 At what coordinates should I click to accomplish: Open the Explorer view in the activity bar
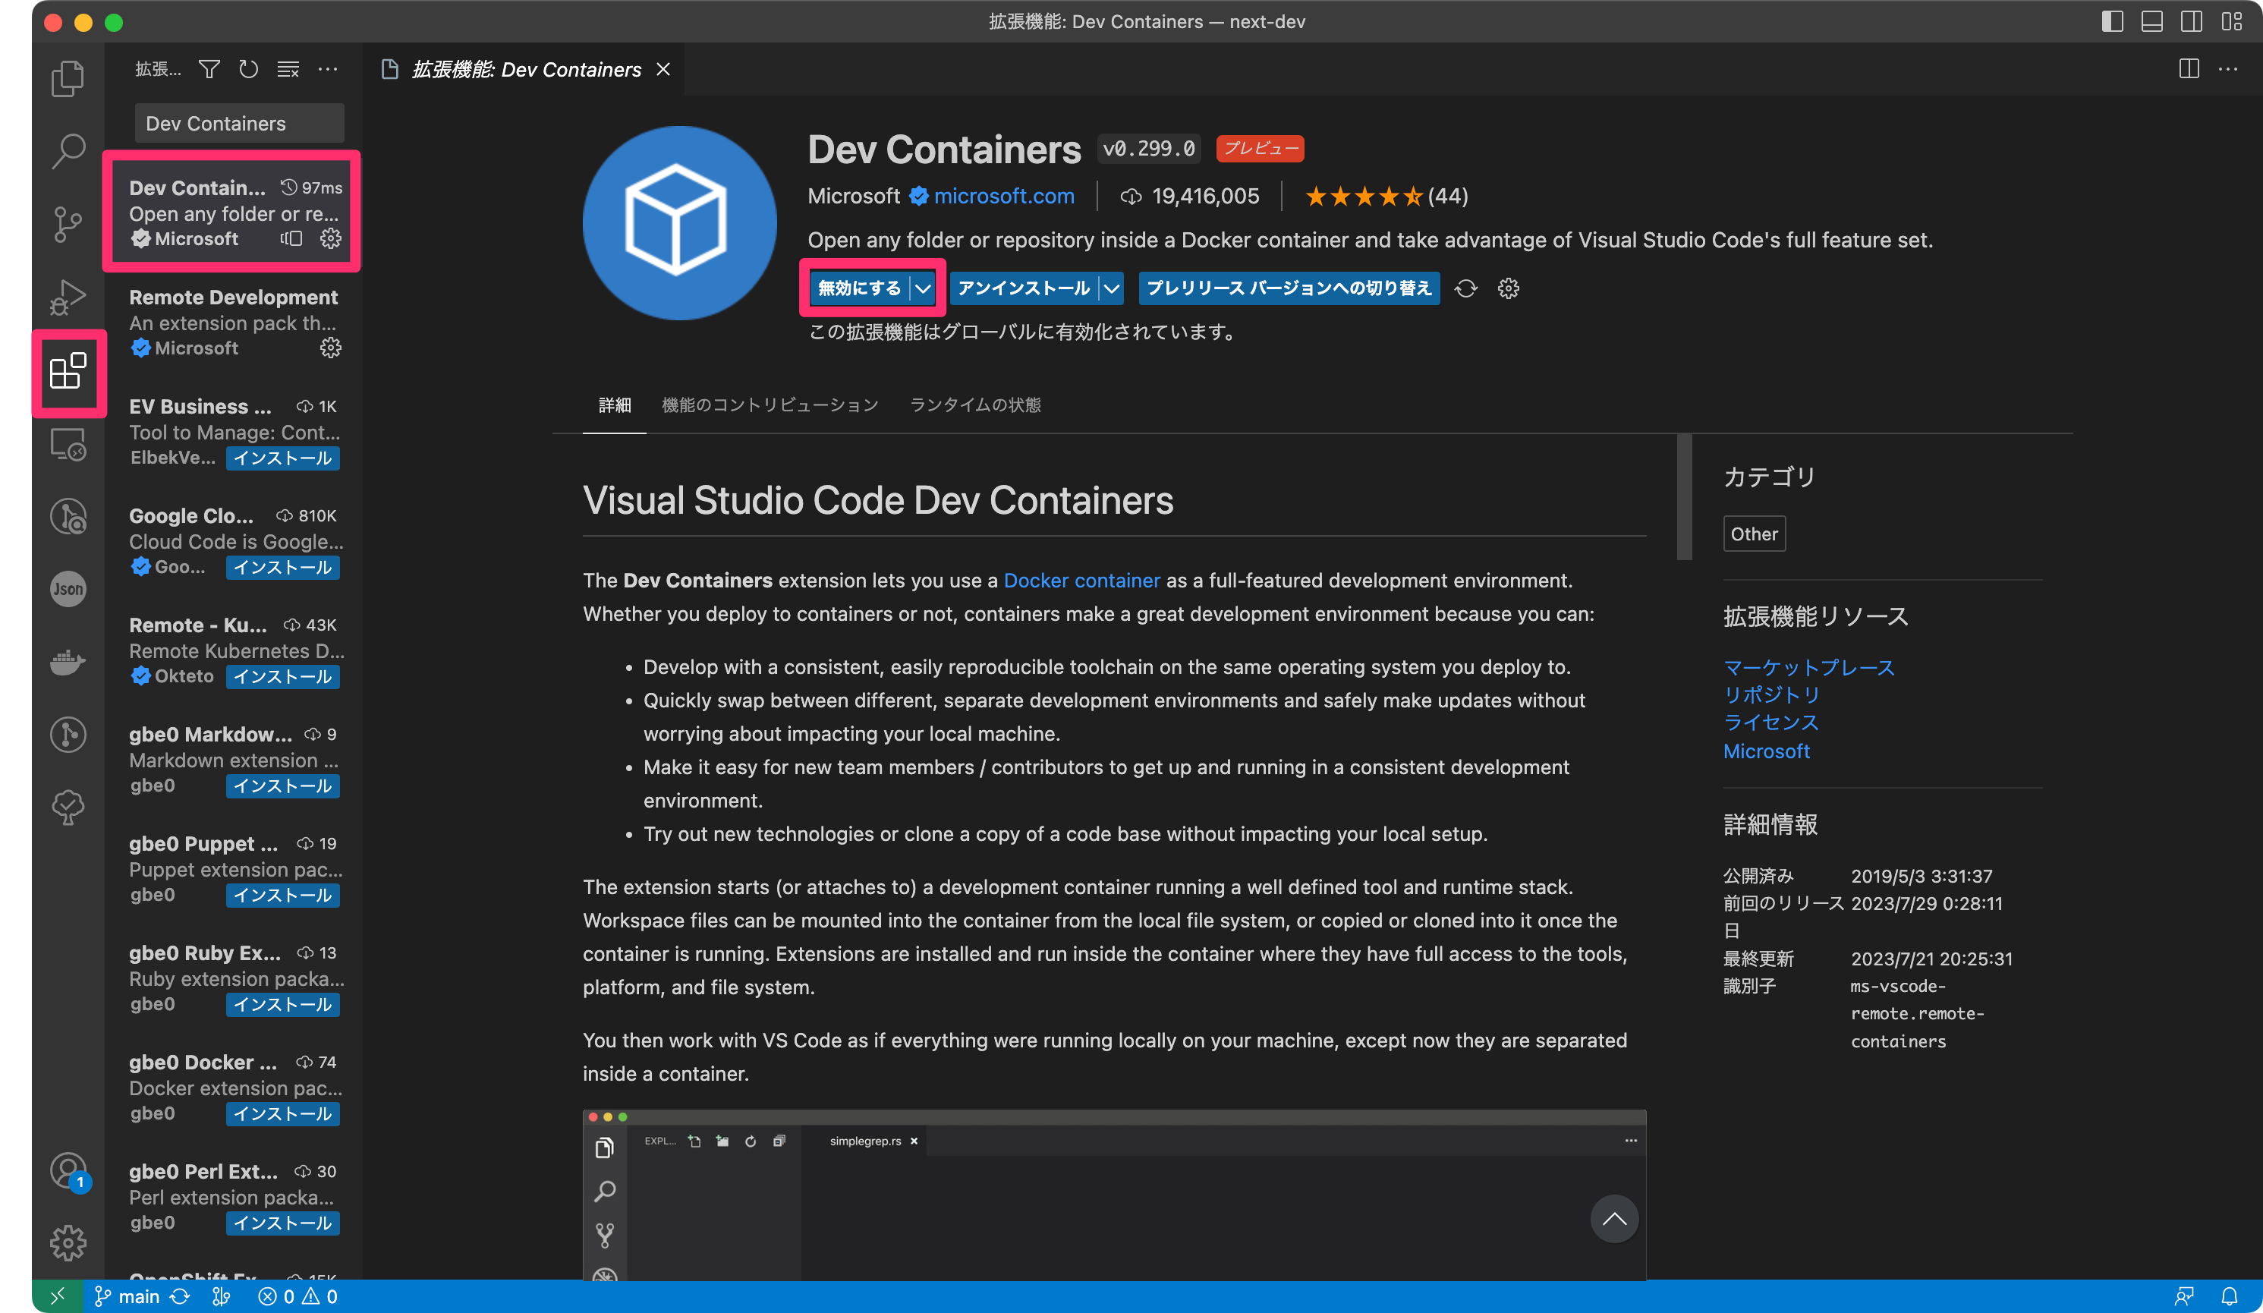[x=68, y=78]
